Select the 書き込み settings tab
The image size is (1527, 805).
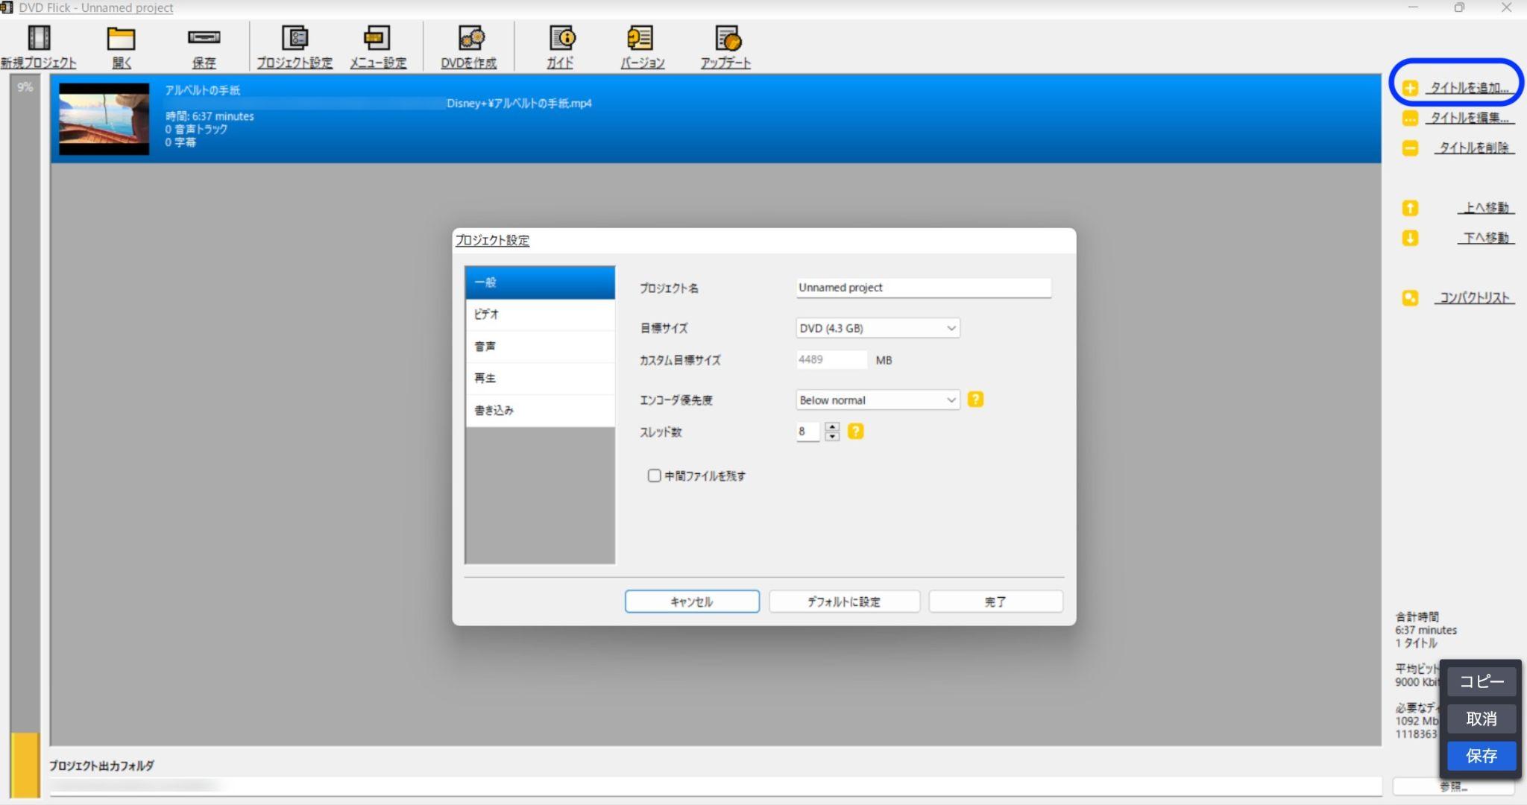[x=540, y=410]
